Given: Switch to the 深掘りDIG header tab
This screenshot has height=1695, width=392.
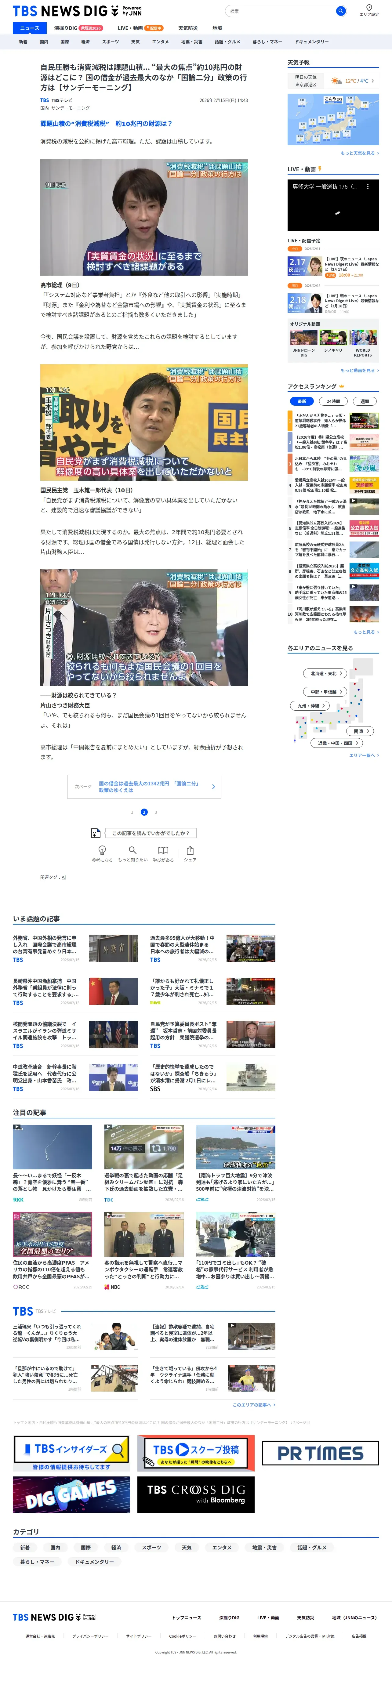Looking at the screenshot, I should click(78, 28).
